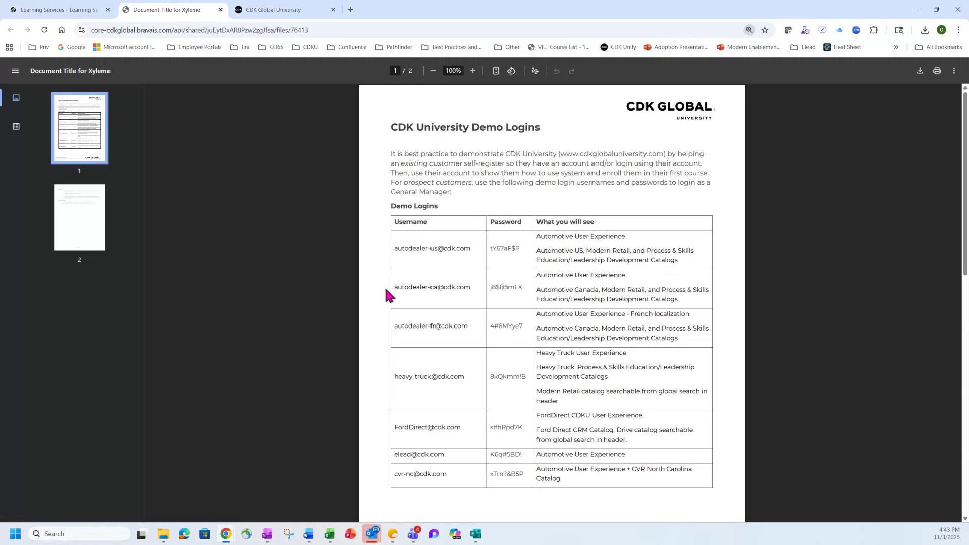Open the Confluence bookmark folder
The width and height of the screenshot is (969, 545).
(x=347, y=47)
